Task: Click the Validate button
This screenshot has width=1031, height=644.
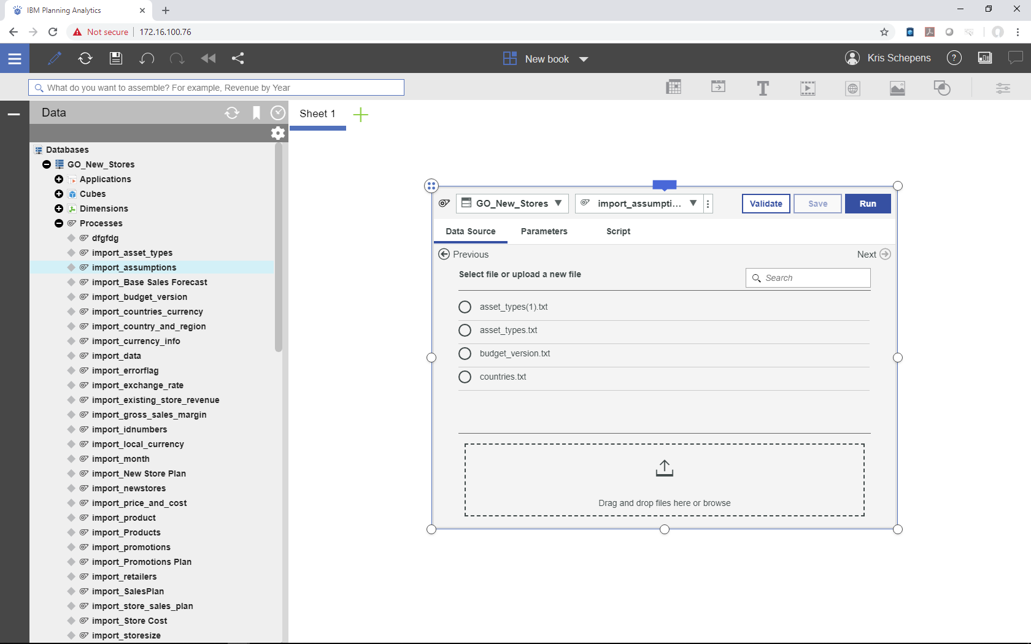Action: pos(765,204)
